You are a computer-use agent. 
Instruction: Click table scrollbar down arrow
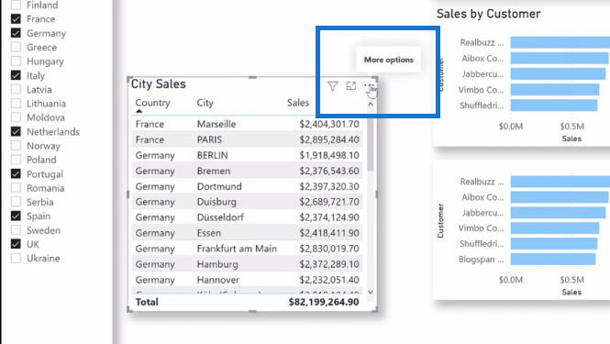pyautogui.click(x=371, y=293)
